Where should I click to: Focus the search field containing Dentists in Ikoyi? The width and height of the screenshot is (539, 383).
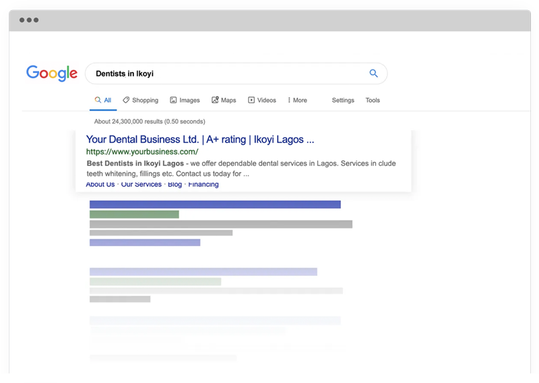point(236,73)
